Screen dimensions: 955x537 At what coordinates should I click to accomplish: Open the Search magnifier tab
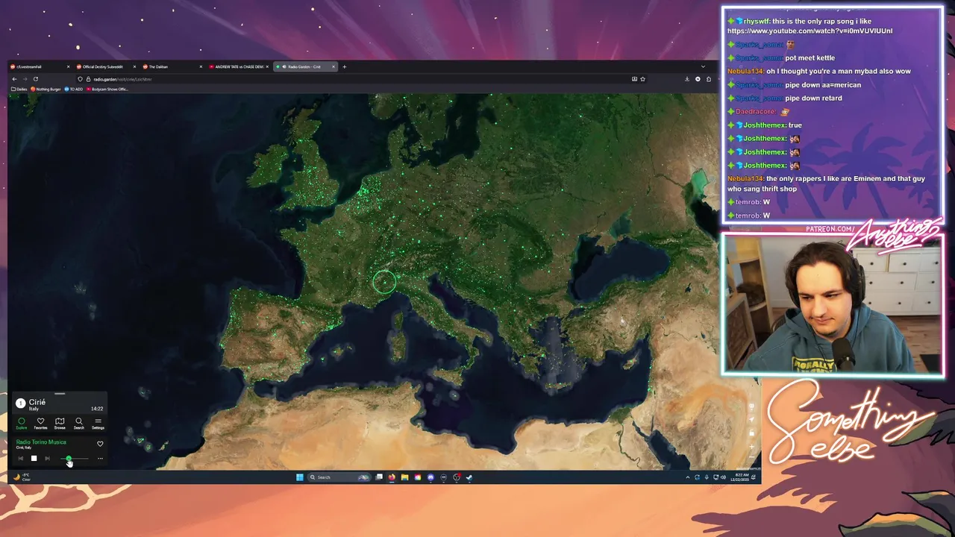79,423
